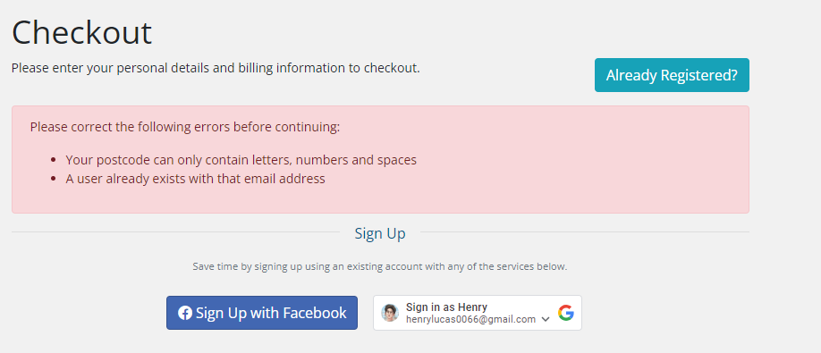Click Henry's profile avatar picture
This screenshot has width=821, height=353.
click(x=390, y=313)
